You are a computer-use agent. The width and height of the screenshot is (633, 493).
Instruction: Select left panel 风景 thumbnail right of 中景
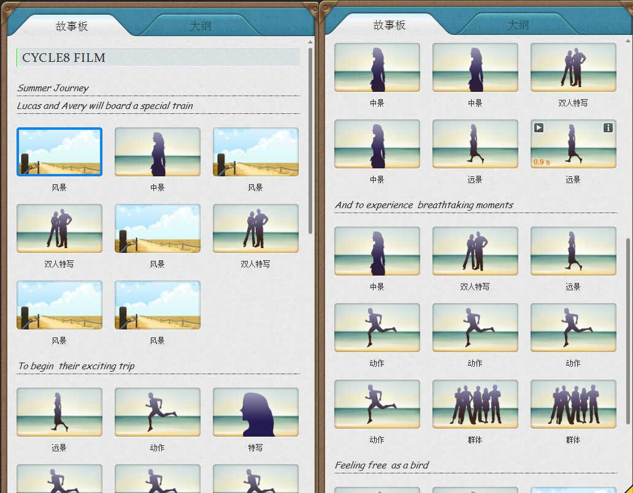(256, 152)
